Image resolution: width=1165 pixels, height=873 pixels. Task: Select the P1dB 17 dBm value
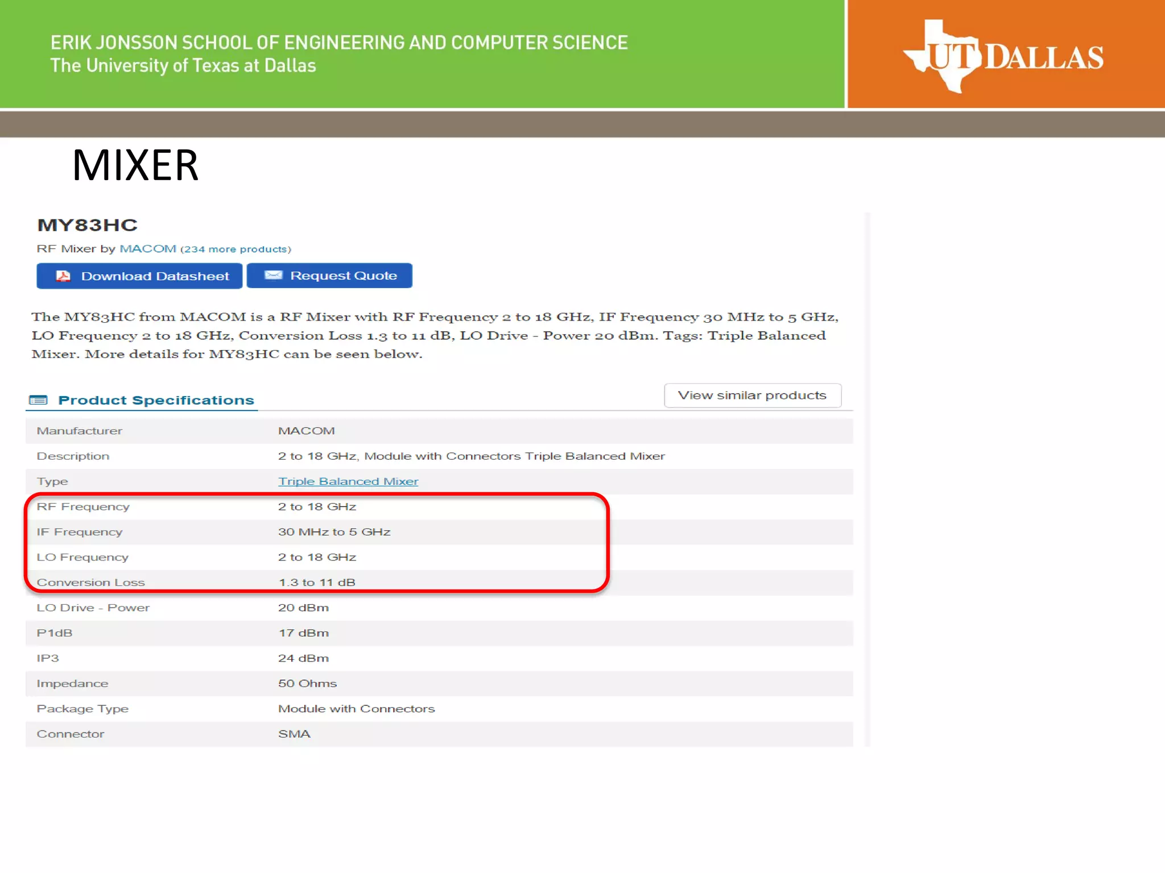303,633
